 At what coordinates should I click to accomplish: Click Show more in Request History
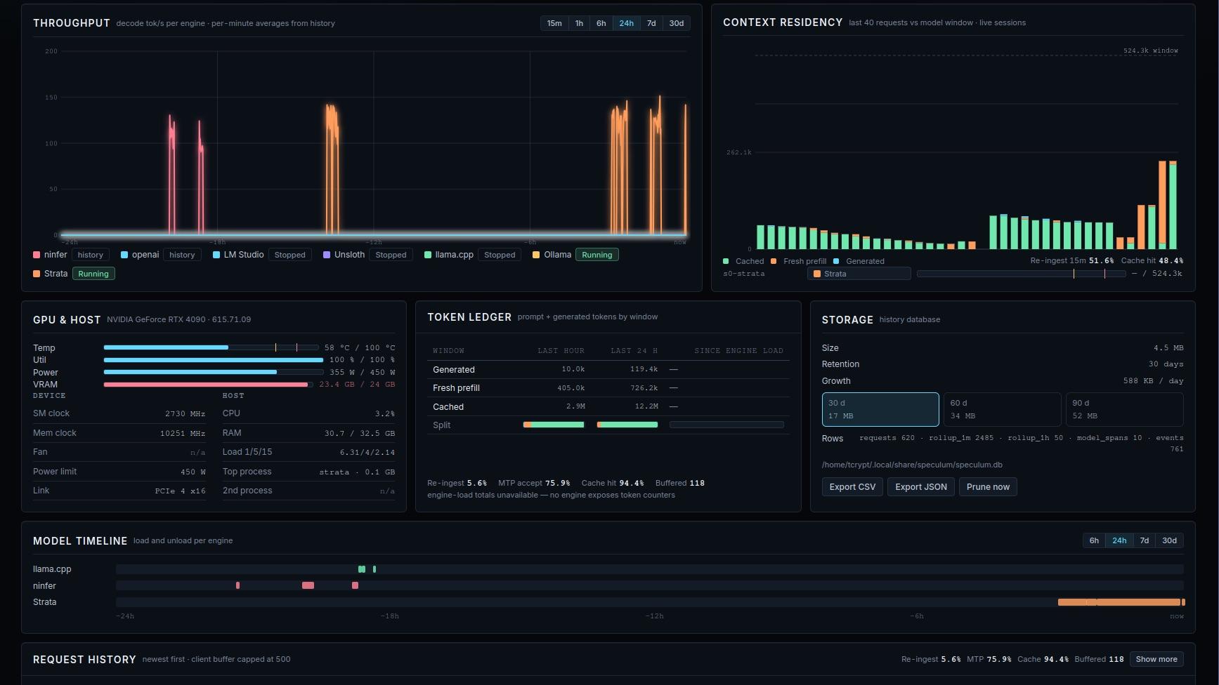point(1156,659)
